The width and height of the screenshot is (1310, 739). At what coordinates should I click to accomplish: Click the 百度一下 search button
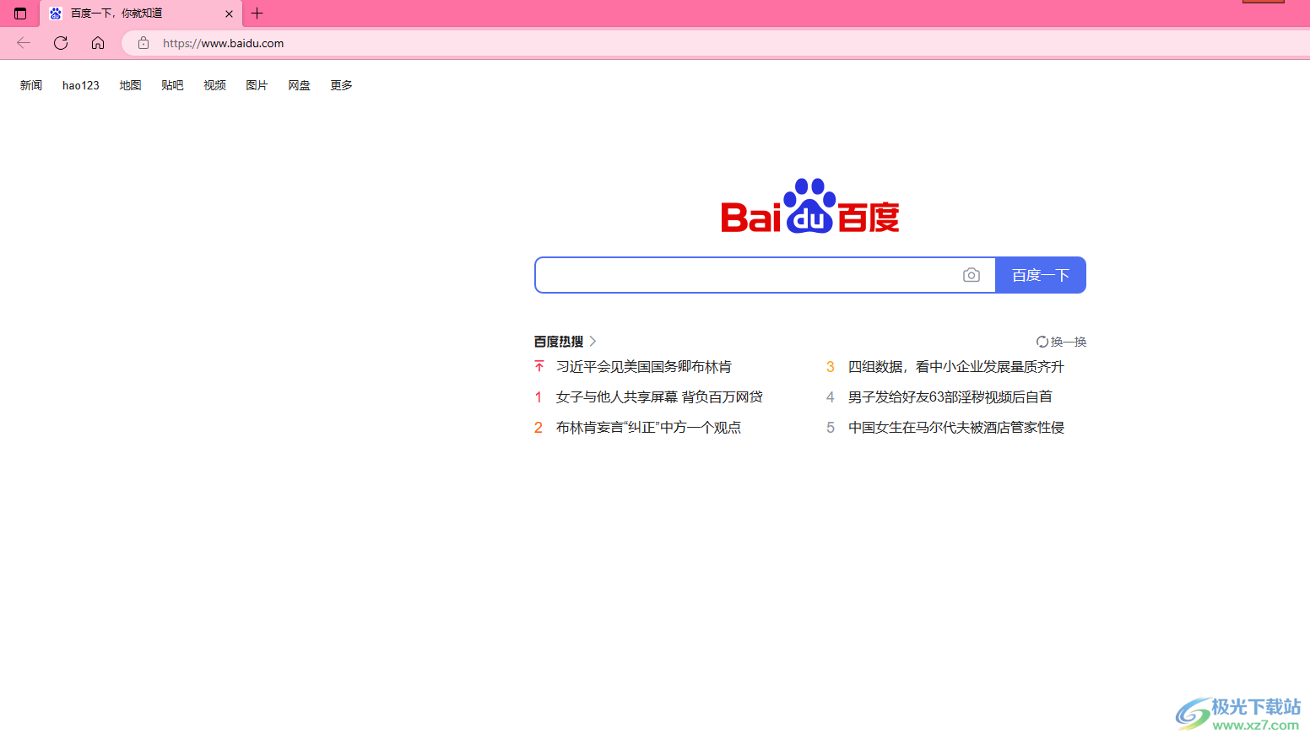(x=1041, y=275)
